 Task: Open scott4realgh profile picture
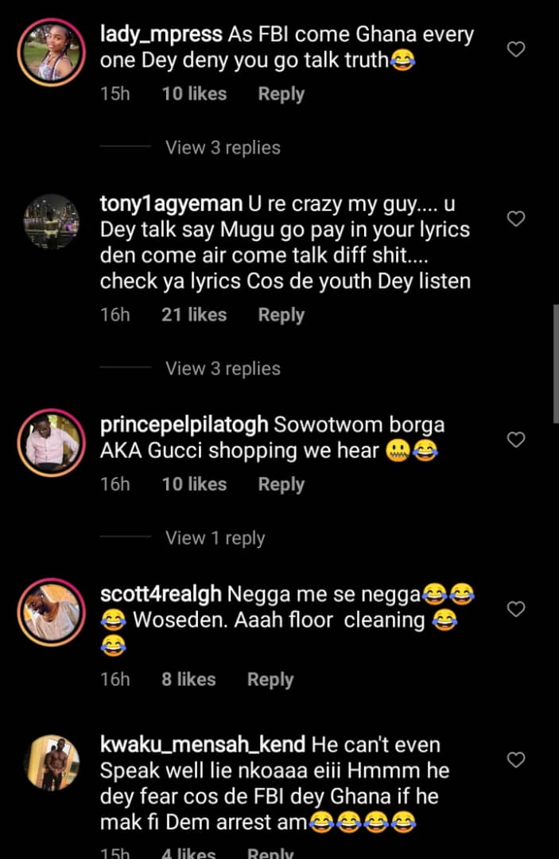pos(52,612)
